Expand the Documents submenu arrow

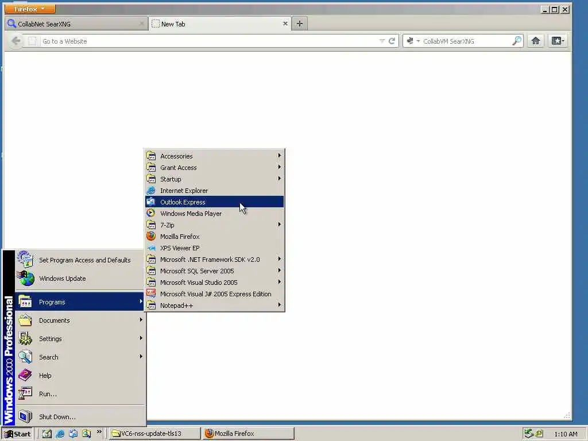[x=141, y=319]
